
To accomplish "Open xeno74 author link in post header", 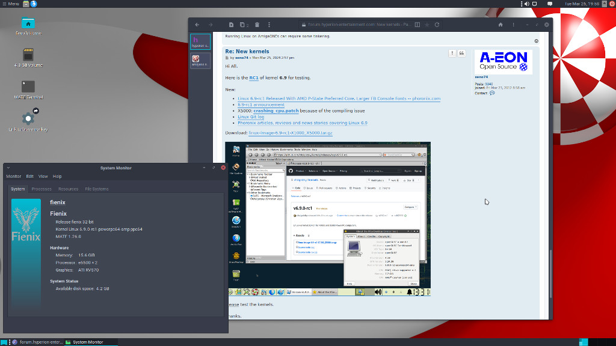I will (x=242, y=58).
